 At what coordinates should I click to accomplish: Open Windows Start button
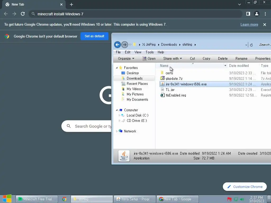7,199
